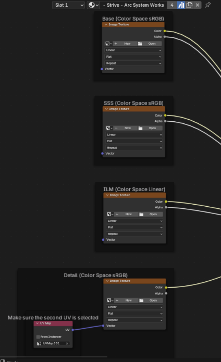The width and height of the screenshot is (221, 362).
Task: Unlink the material with the X icon
Action: click(x=197, y=5)
